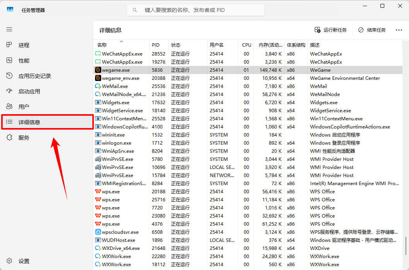Click the WXDrive_x64.exe icon

point(98,248)
